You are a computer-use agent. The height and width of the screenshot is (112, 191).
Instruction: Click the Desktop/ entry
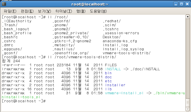click(x=112, y=37)
